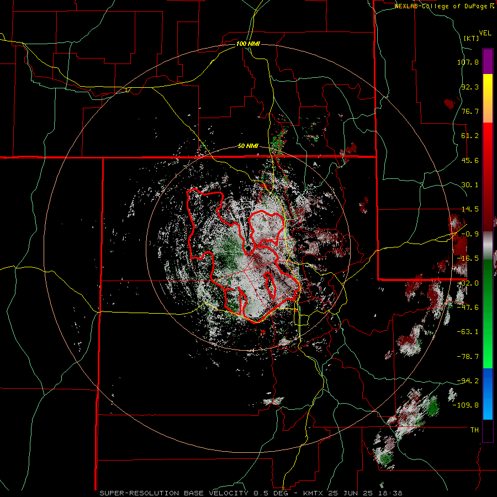The height and width of the screenshot is (497, 497).
Task: Click the 61.2 legend value
Action: 470,136
